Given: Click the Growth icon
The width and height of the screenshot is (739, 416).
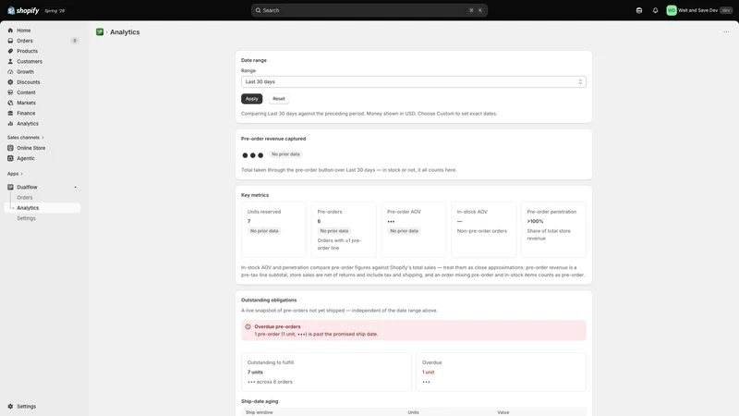Looking at the screenshot, I should (10, 72).
